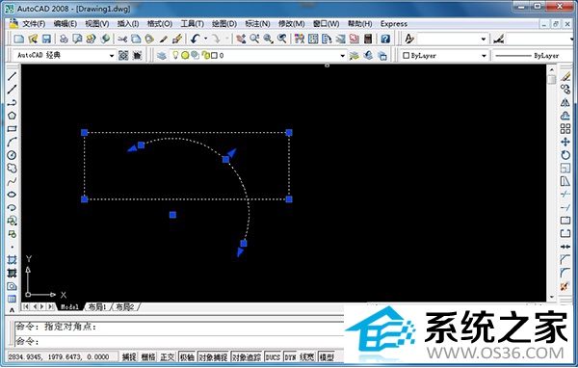Select the Hatch tool
The height and width of the screenshot is (368, 578).
(x=12, y=260)
